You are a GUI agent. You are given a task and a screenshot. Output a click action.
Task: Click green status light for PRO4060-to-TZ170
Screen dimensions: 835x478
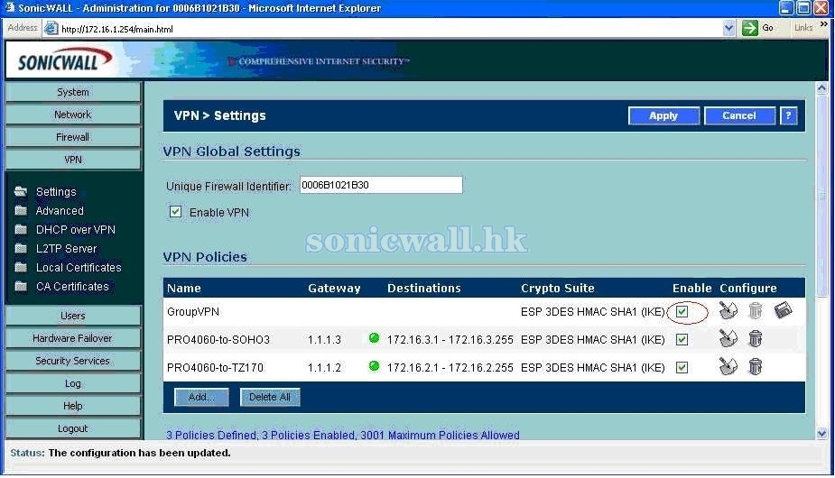point(374,365)
